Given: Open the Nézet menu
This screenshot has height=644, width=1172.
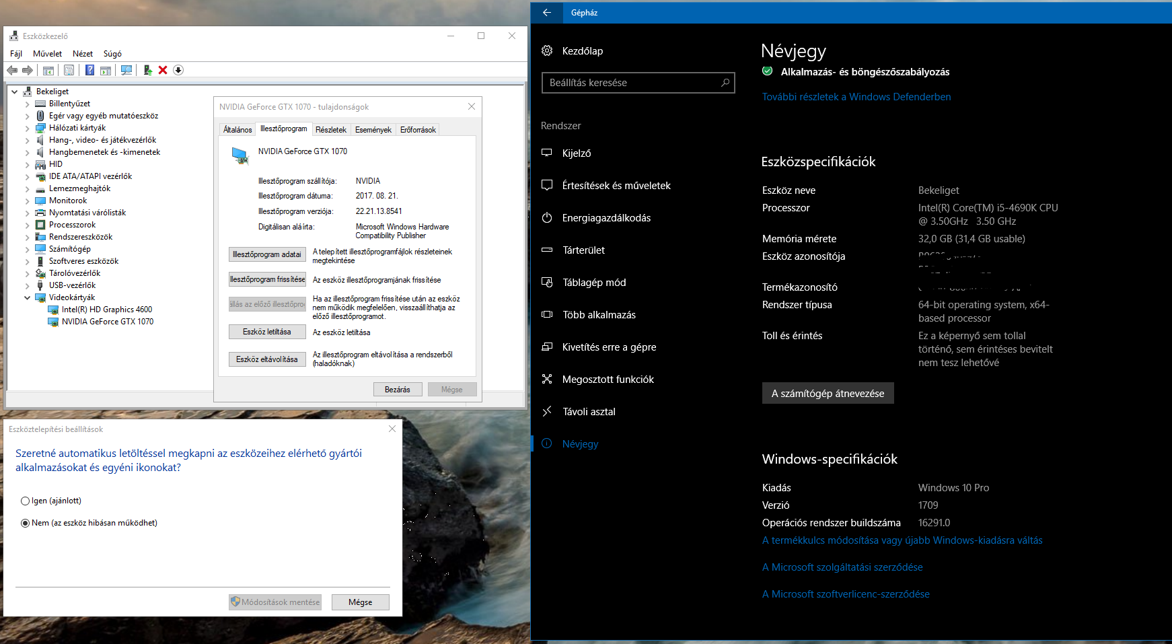Looking at the screenshot, I should coord(83,53).
